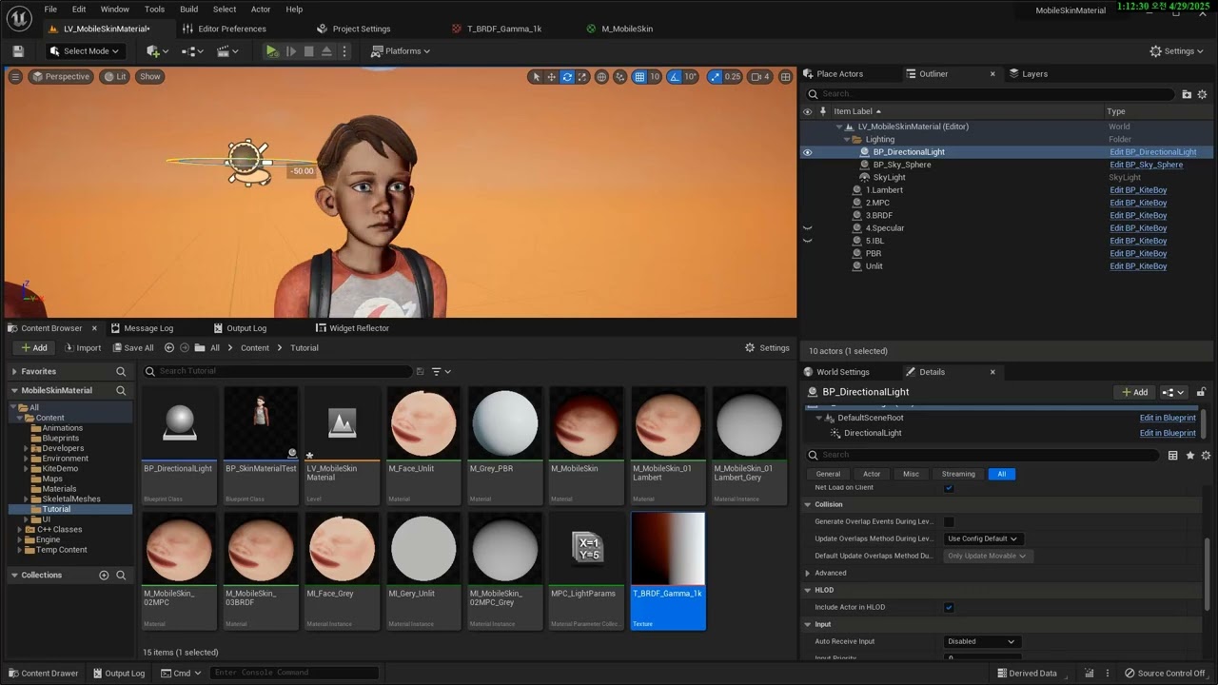Open Details favorites star icon
1218x685 pixels.
click(x=1189, y=456)
